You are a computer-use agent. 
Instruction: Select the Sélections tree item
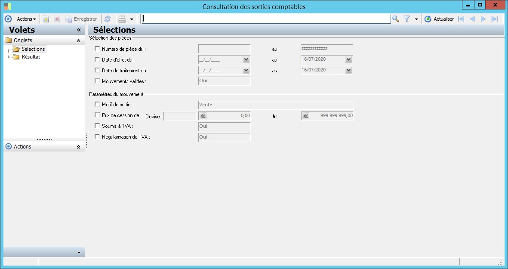(34, 49)
